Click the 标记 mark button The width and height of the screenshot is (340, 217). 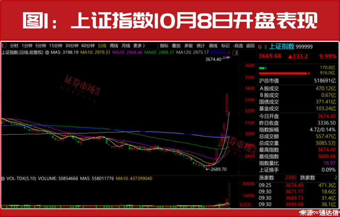pyautogui.click(x=225, y=46)
